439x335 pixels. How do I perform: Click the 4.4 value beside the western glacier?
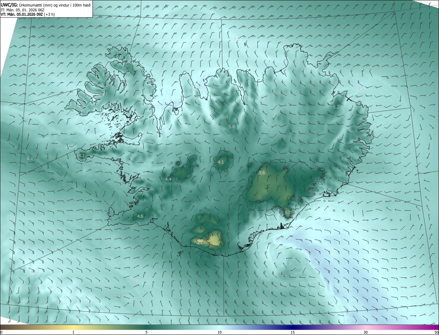(x=168, y=179)
